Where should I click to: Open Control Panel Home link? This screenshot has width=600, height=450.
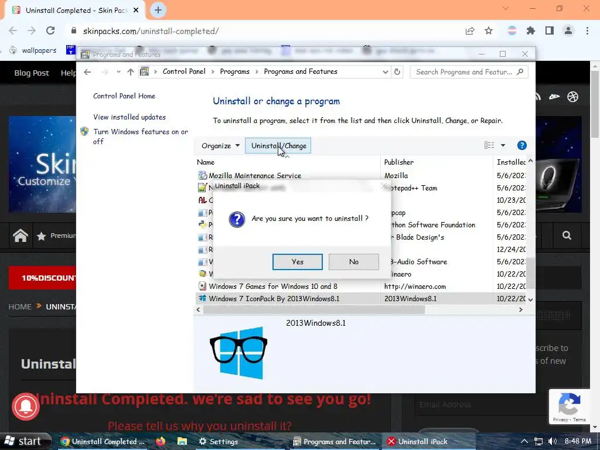[x=124, y=96]
